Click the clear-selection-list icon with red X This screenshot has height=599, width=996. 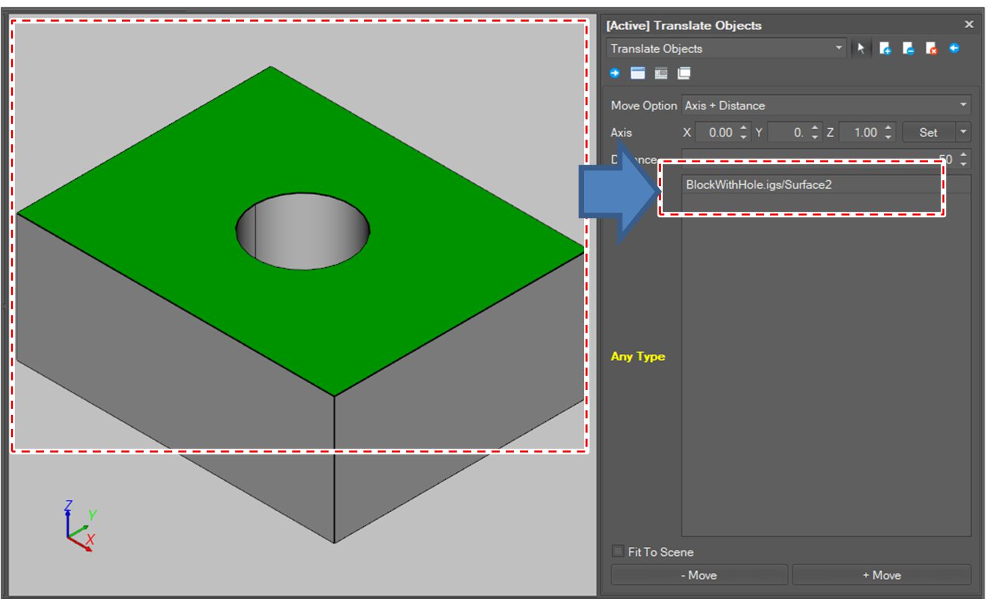[x=931, y=48]
